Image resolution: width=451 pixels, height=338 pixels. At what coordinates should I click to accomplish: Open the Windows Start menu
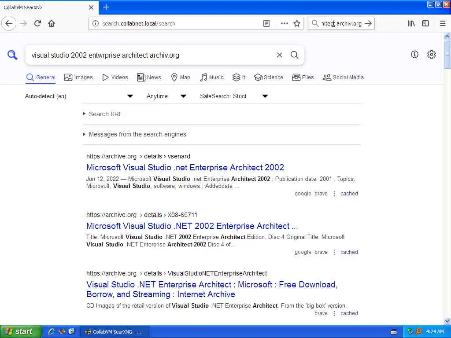point(20,331)
